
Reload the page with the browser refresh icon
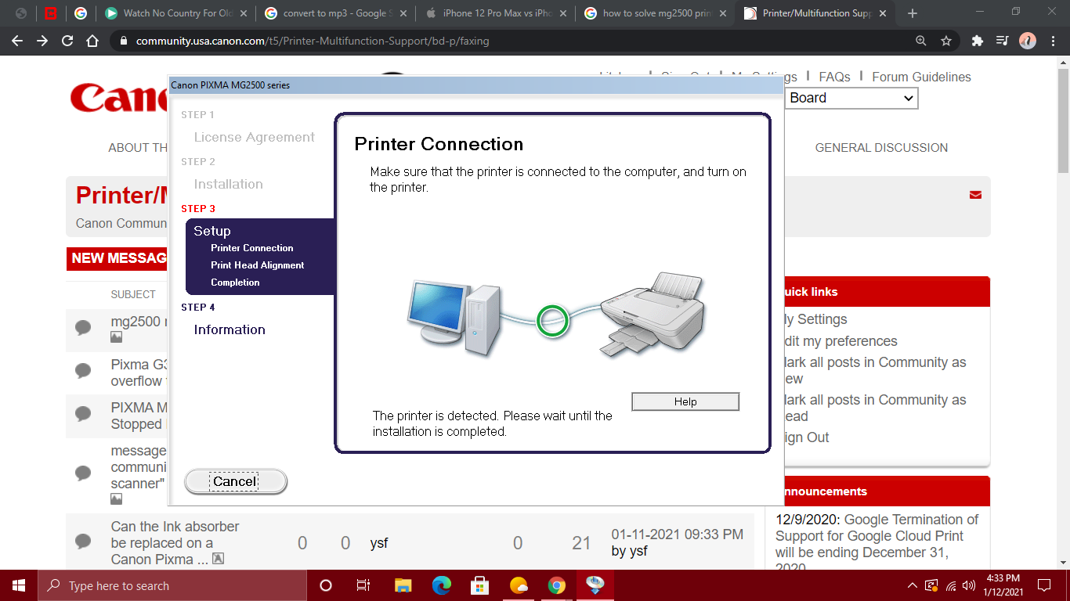pyautogui.click(x=67, y=41)
